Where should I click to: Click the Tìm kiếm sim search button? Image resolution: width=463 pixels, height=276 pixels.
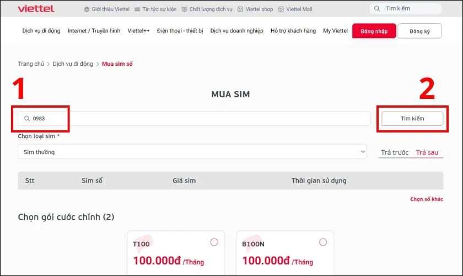tap(412, 119)
